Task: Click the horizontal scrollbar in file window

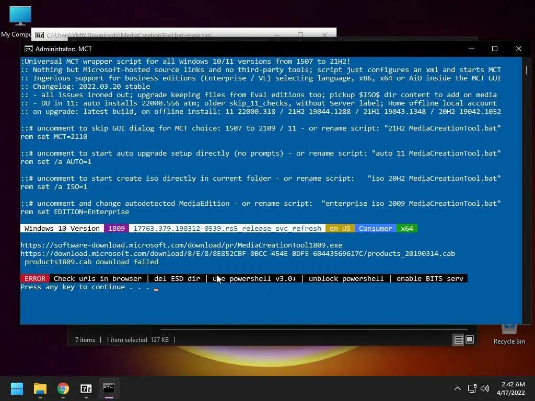Action: click(x=314, y=329)
